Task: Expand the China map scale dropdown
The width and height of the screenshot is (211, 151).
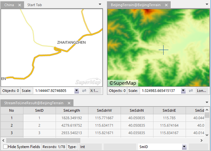Action: coord(77,91)
